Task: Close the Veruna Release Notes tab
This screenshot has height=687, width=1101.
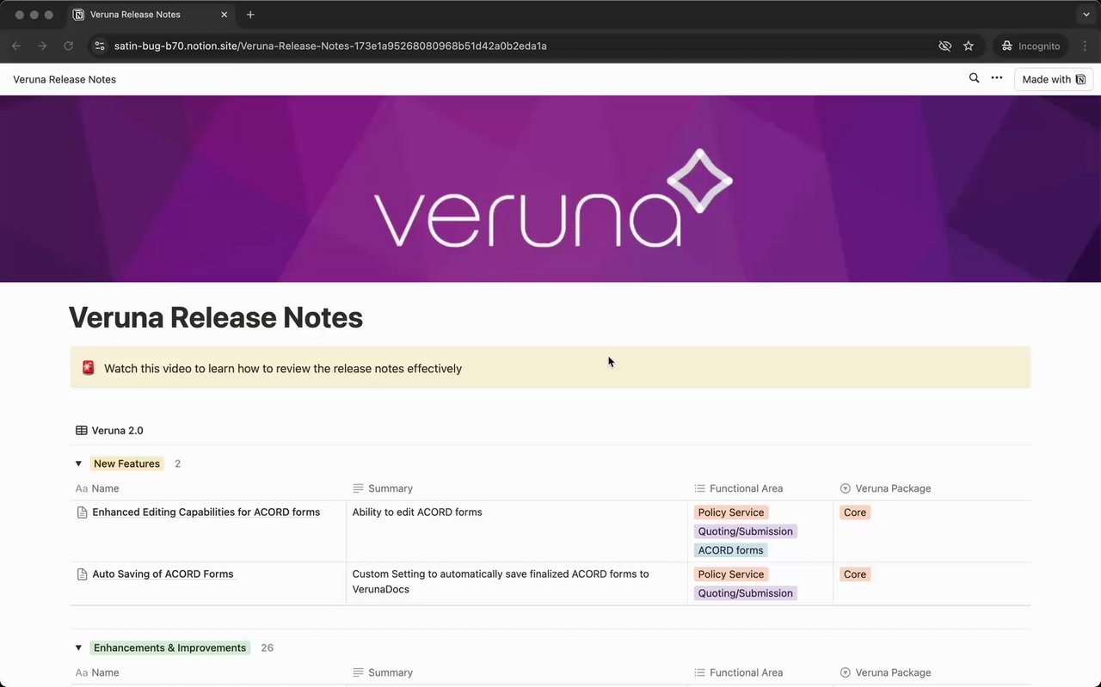Action: click(x=225, y=15)
